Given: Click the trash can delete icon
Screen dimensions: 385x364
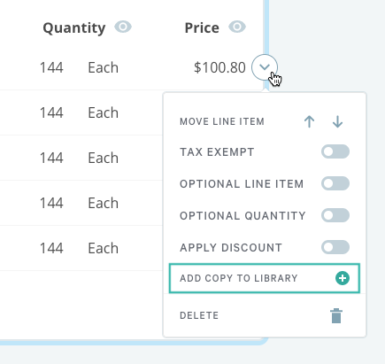Looking at the screenshot, I should (x=336, y=315).
